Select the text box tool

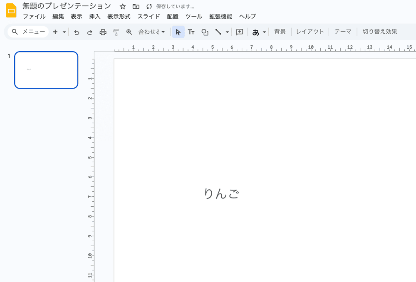pyautogui.click(x=191, y=32)
